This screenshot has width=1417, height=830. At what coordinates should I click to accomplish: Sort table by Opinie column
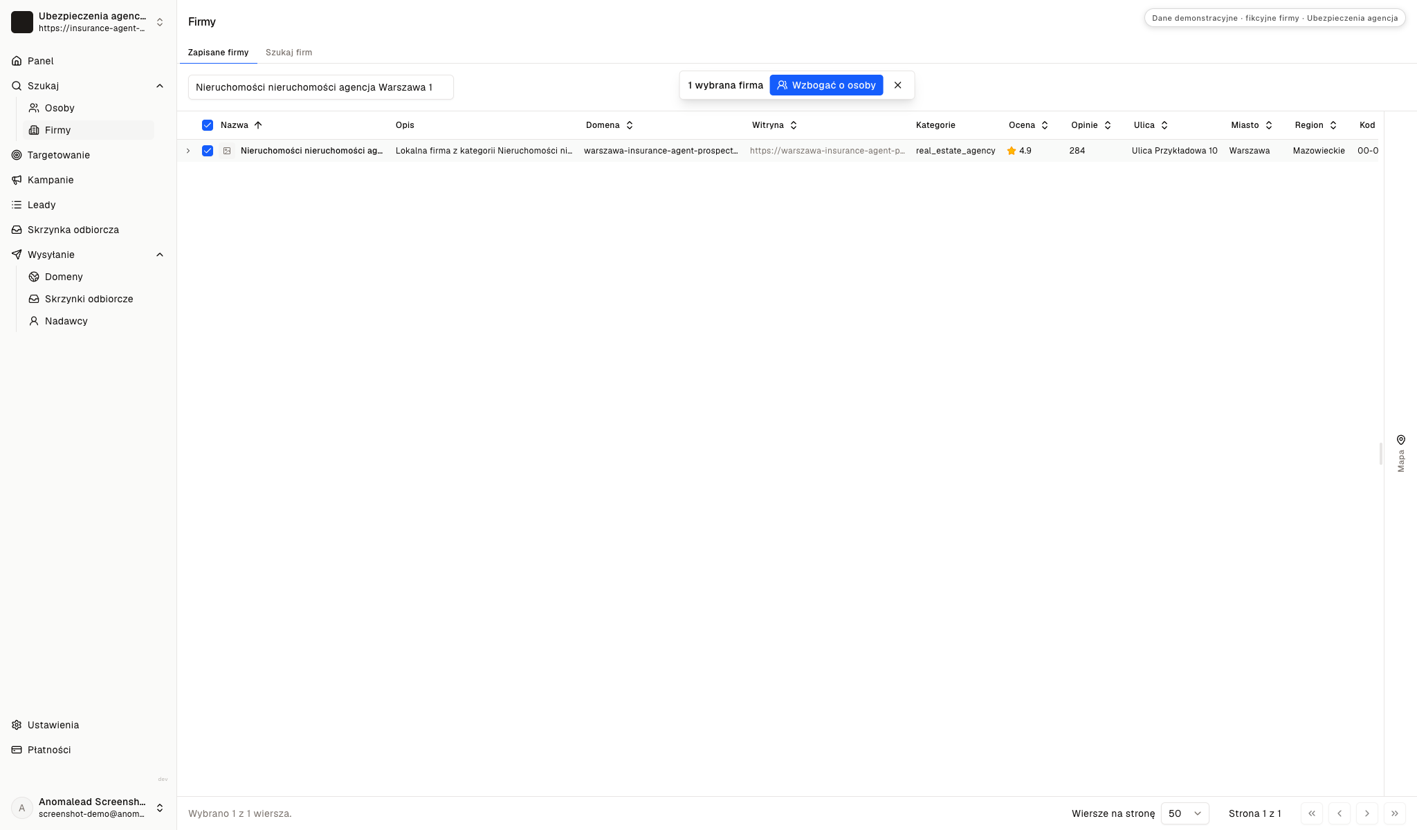1091,125
